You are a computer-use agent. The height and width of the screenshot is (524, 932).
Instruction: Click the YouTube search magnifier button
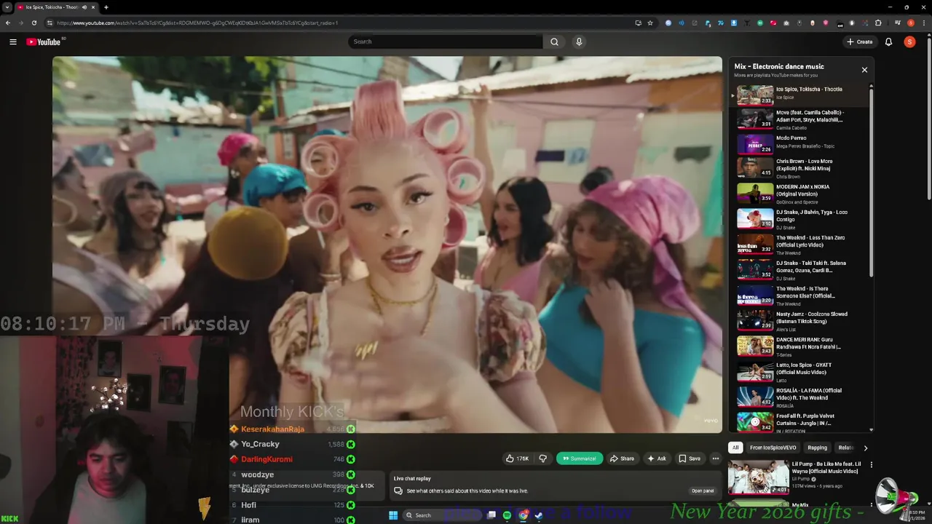click(x=554, y=41)
